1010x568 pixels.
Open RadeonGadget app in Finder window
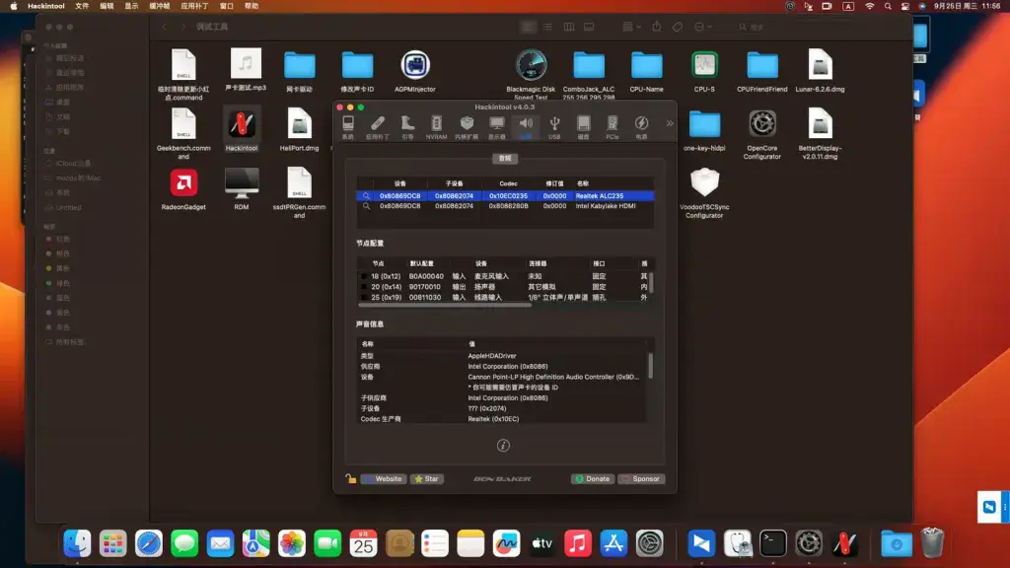(183, 189)
